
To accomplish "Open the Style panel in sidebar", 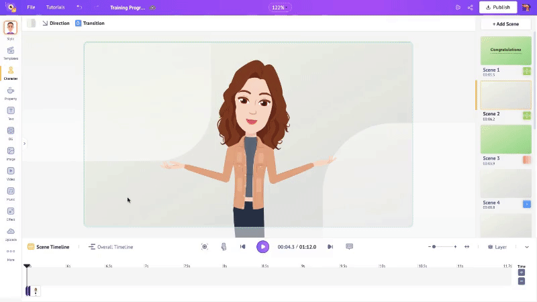I will point(11,30).
